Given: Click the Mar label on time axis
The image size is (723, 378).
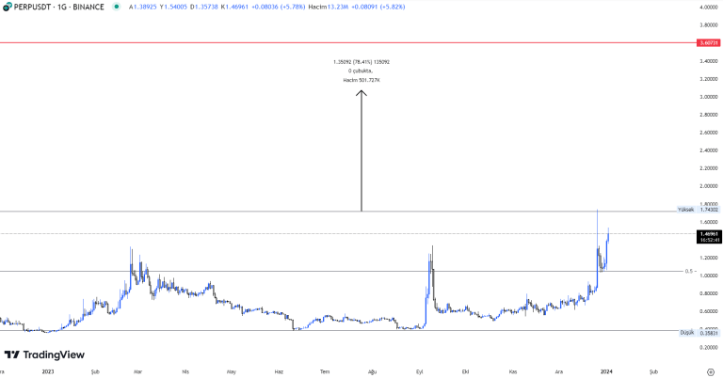Looking at the screenshot, I should tap(140, 371).
